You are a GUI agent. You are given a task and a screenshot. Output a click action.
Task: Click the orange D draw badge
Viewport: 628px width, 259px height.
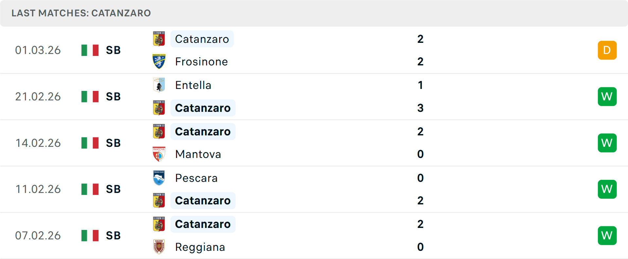(607, 50)
